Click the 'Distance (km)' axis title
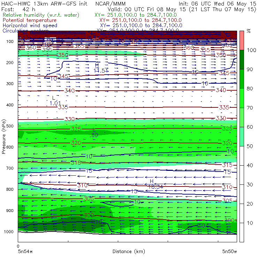 coord(129,251)
